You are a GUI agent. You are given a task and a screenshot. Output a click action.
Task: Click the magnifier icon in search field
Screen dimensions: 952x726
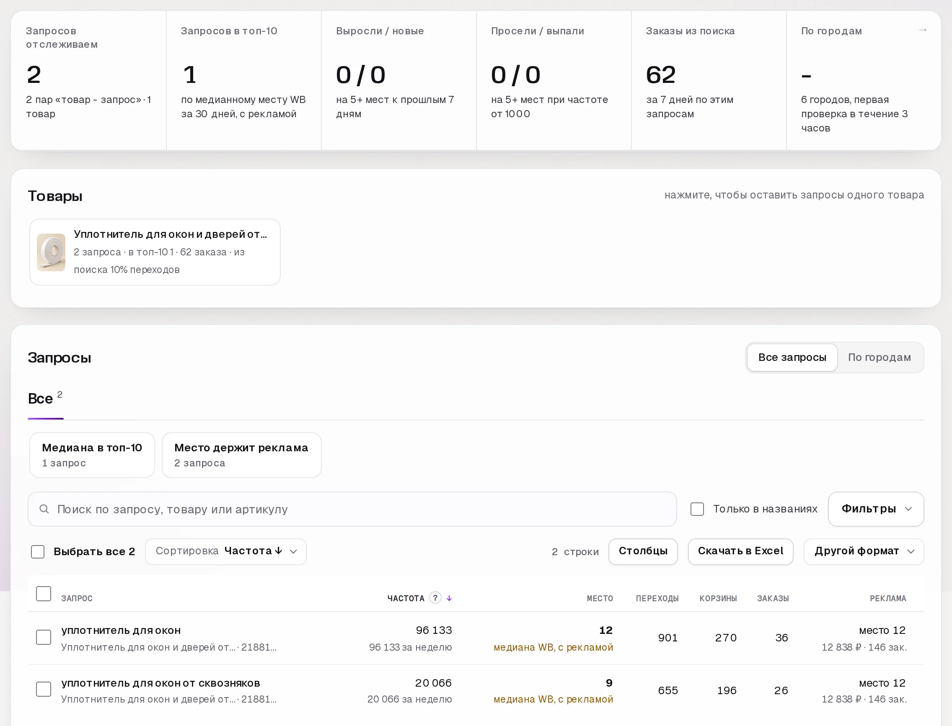(x=44, y=509)
